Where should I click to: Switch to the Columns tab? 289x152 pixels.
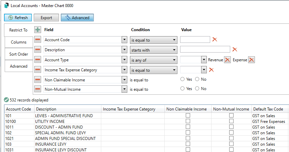coord(19,42)
